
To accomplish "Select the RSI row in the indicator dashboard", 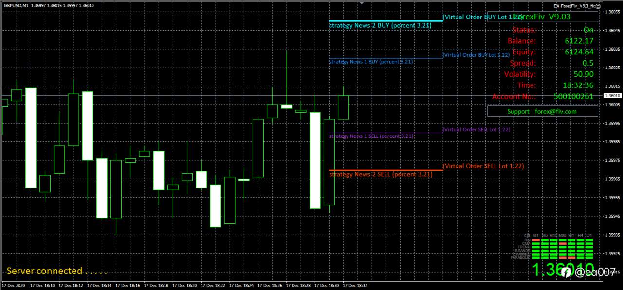I will [x=527, y=239].
